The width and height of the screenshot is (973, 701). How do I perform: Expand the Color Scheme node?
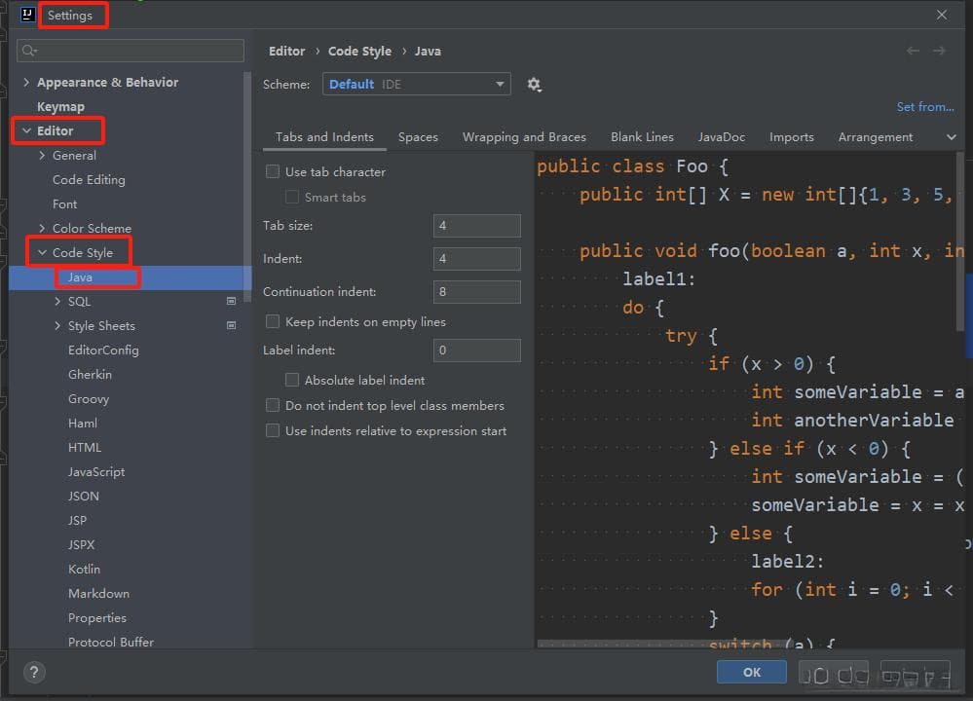coord(42,228)
